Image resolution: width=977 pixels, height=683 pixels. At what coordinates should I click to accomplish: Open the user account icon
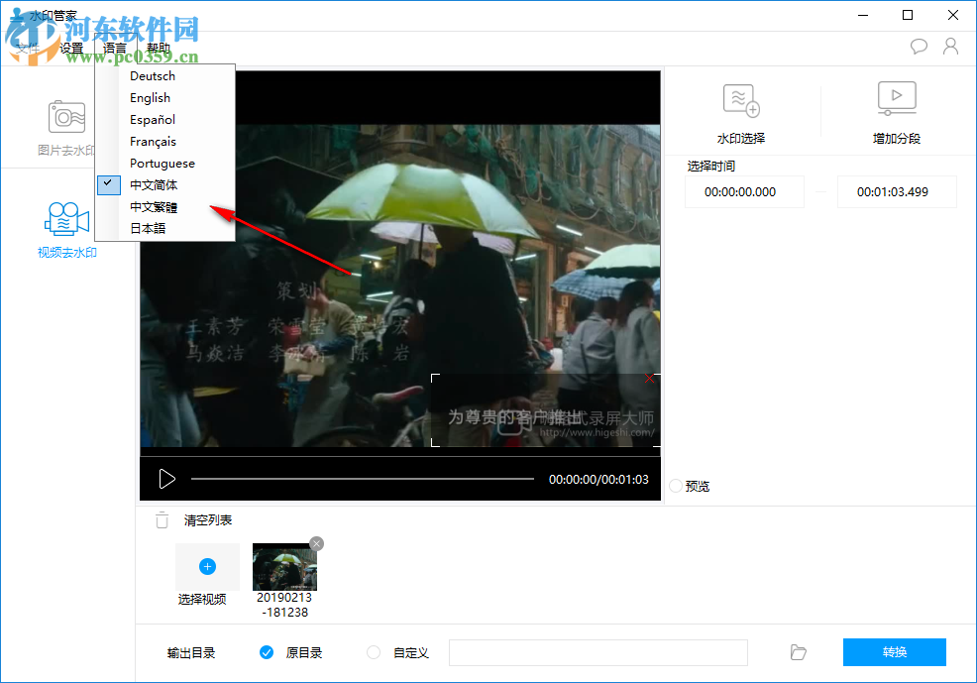[951, 47]
